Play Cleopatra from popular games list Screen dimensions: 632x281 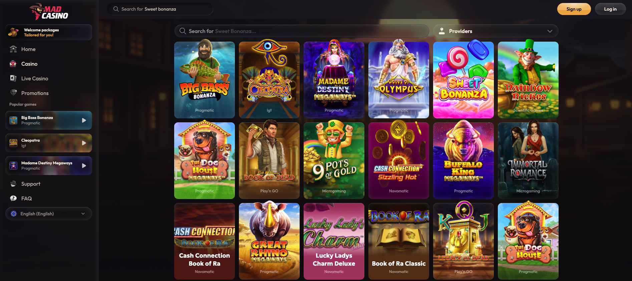pos(84,143)
